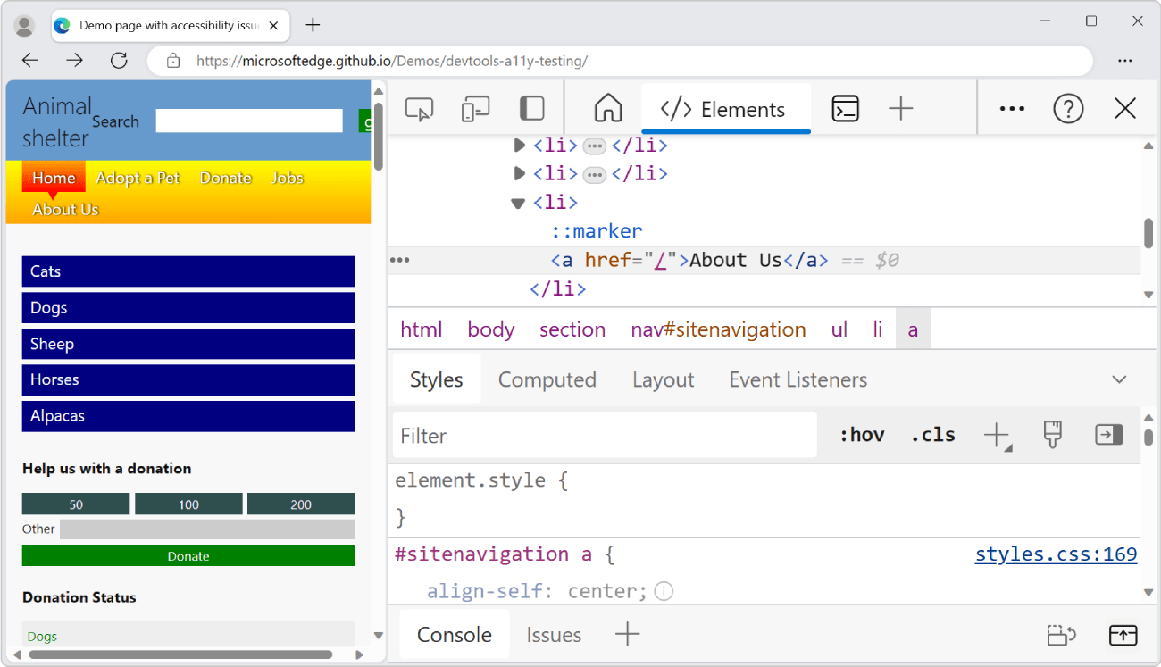Click the green Donate button

[188, 555]
